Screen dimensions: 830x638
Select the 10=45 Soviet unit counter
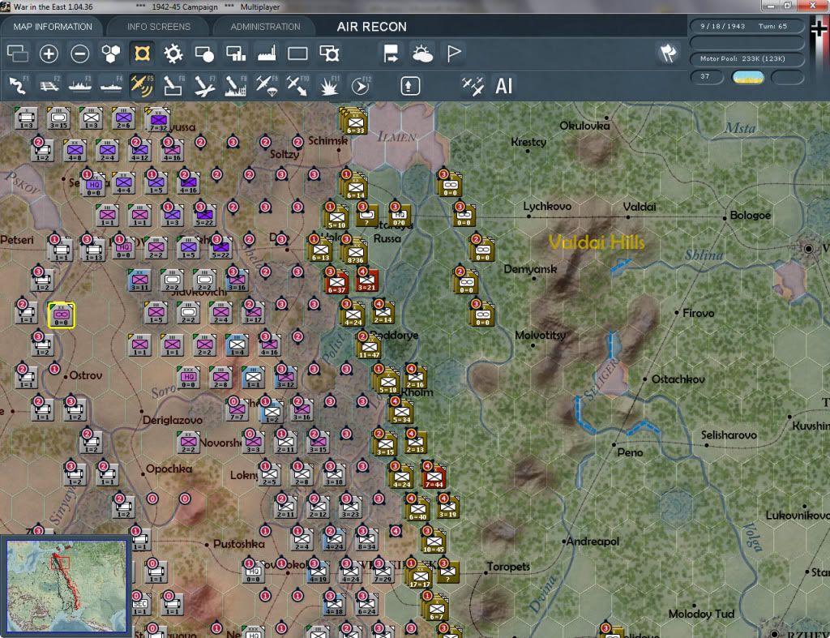[434, 540]
